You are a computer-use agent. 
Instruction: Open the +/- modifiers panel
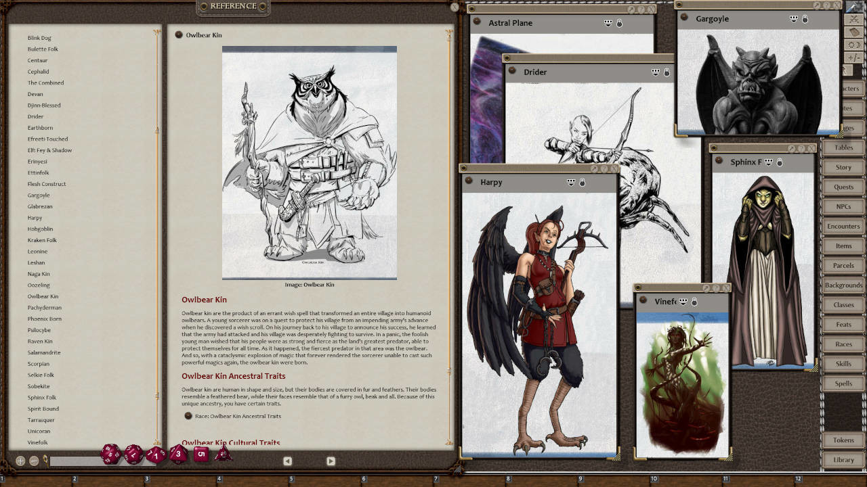coord(854,57)
